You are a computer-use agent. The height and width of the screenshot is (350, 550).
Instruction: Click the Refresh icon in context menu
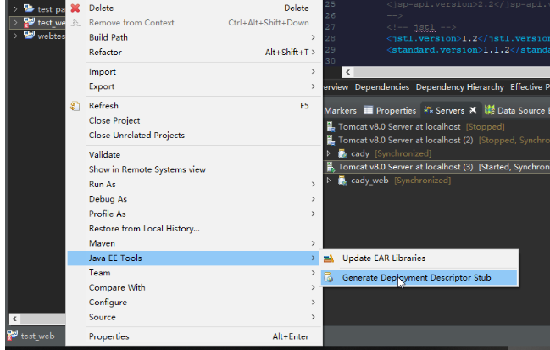click(x=75, y=106)
